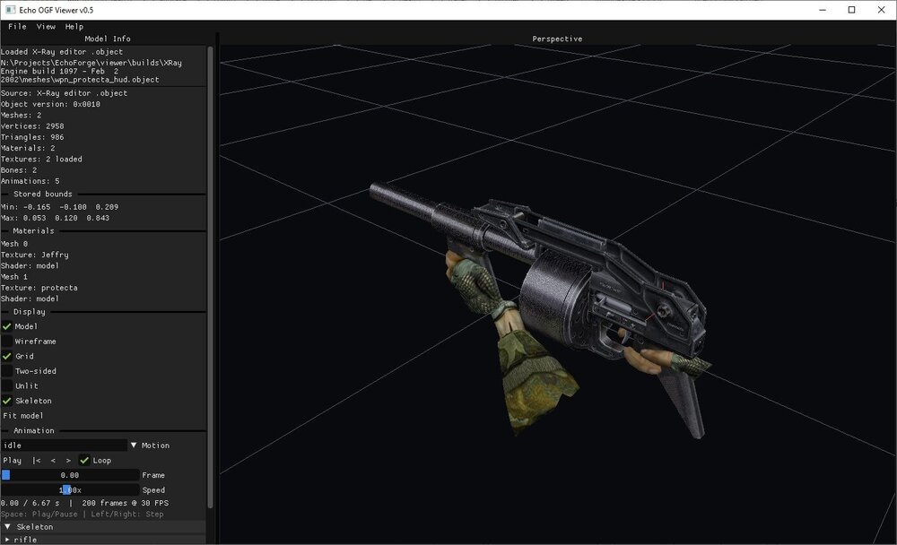Click 'Animations: 5' text
The image size is (897, 545).
(x=30, y=181)
